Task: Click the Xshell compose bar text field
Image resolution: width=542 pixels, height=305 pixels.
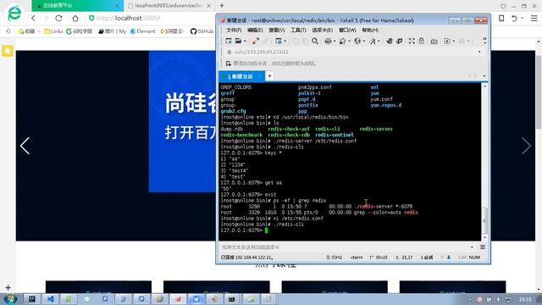Action: pyautogui.click(x=345, y=247)
